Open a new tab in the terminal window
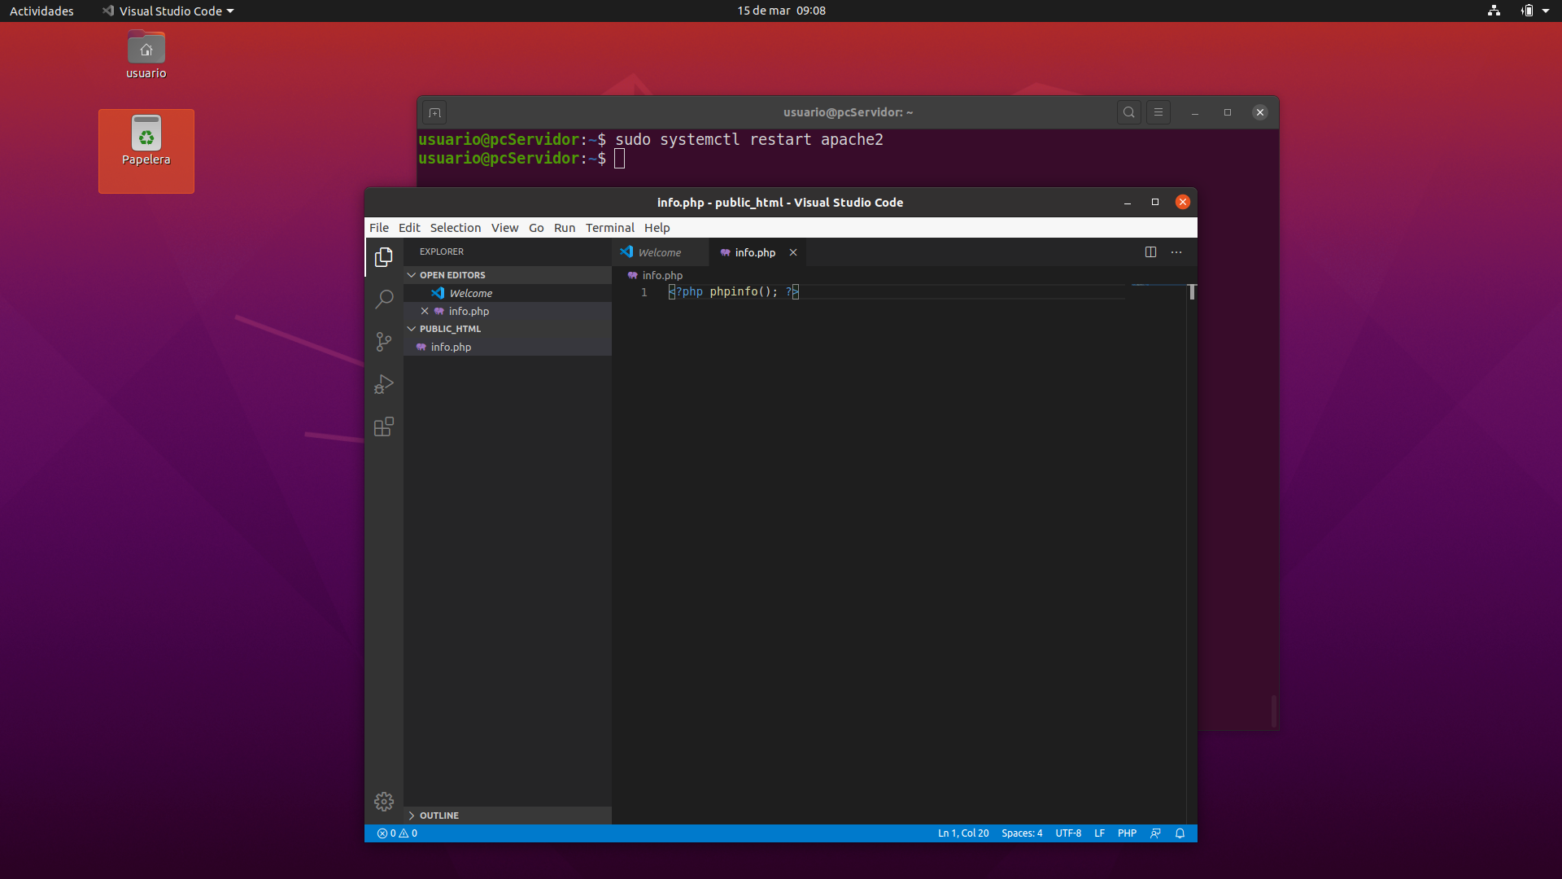Viewport: 1562px width, 879px height. pyautogui.click(x=434, y=112)
